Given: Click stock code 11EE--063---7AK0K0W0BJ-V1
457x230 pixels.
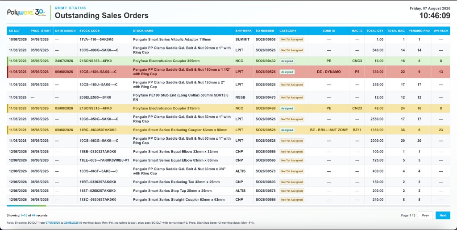Looking at the screenshot, I should click(104, 160).
